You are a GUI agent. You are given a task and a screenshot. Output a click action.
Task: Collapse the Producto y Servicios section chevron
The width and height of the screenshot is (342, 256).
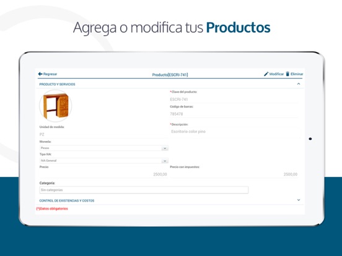click(x=299, y=84)
